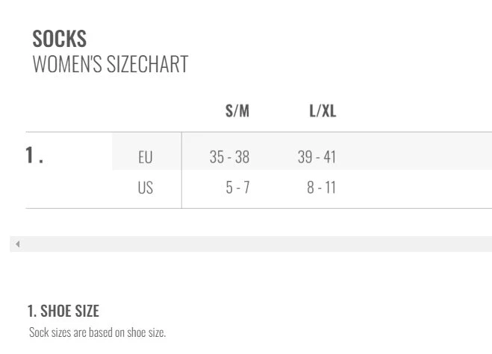Click the WOMEN'S SIZECHART subtitle
This screenshot has width=492, height=354.
click(x=110, y=64)
